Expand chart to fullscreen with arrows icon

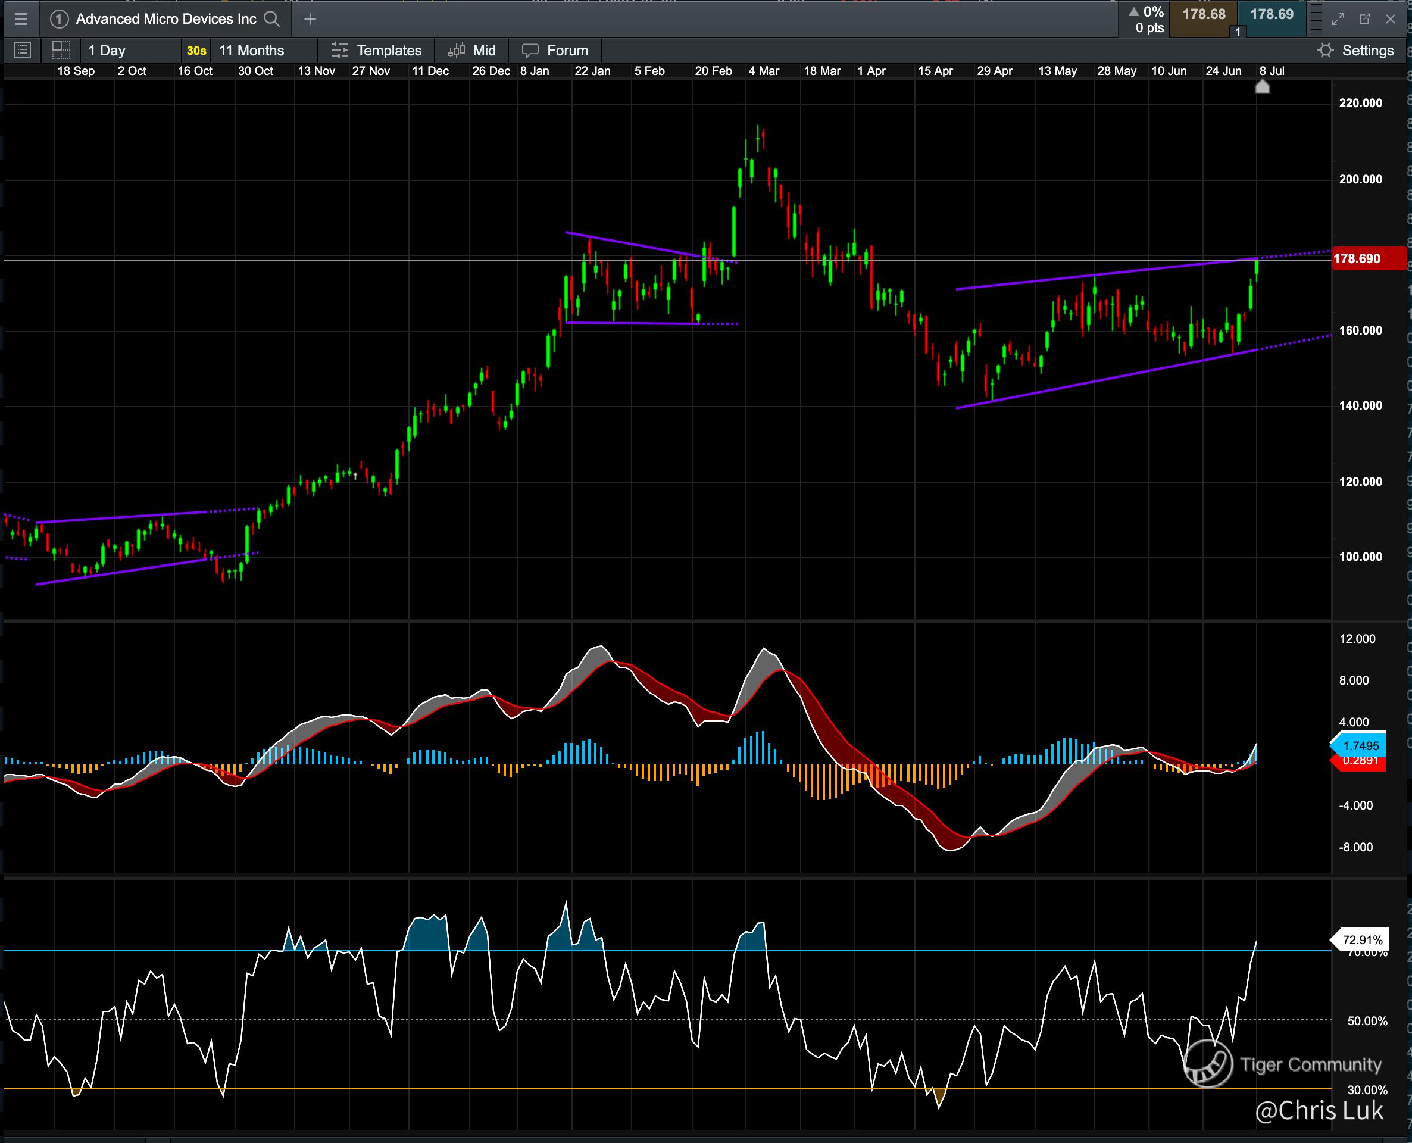click(1338, 19)
